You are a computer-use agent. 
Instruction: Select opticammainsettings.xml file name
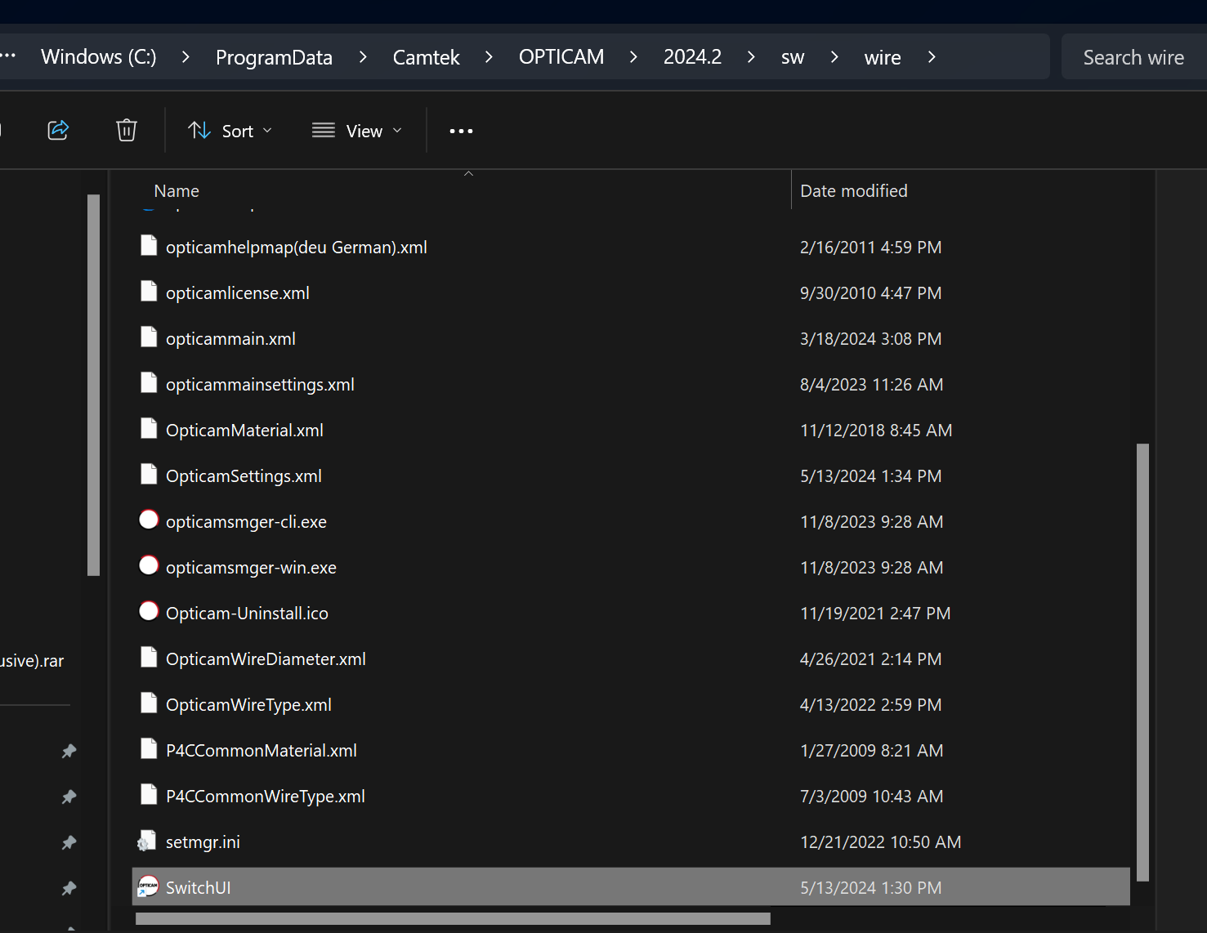(260, 385)
